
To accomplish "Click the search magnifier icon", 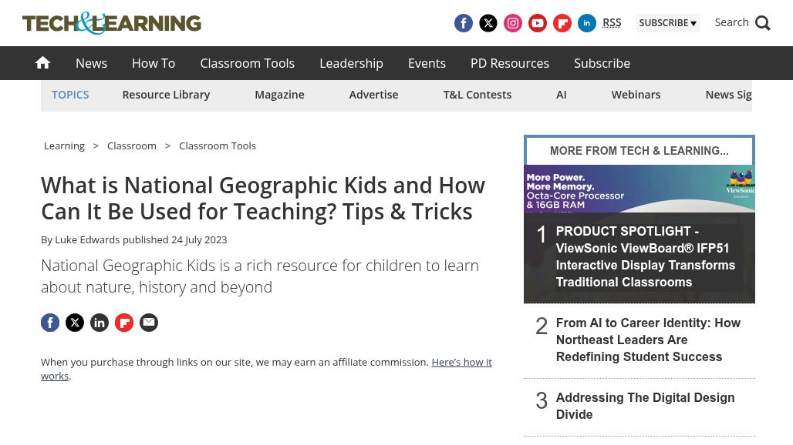I will pyautogui.click(x=762, y=23).
